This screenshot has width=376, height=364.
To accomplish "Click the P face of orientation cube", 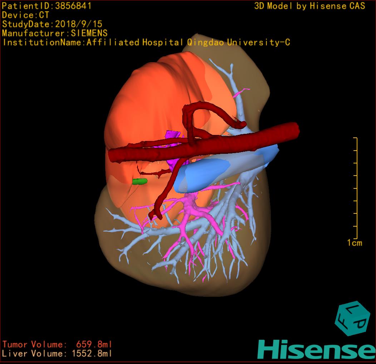I will (360, 324).
